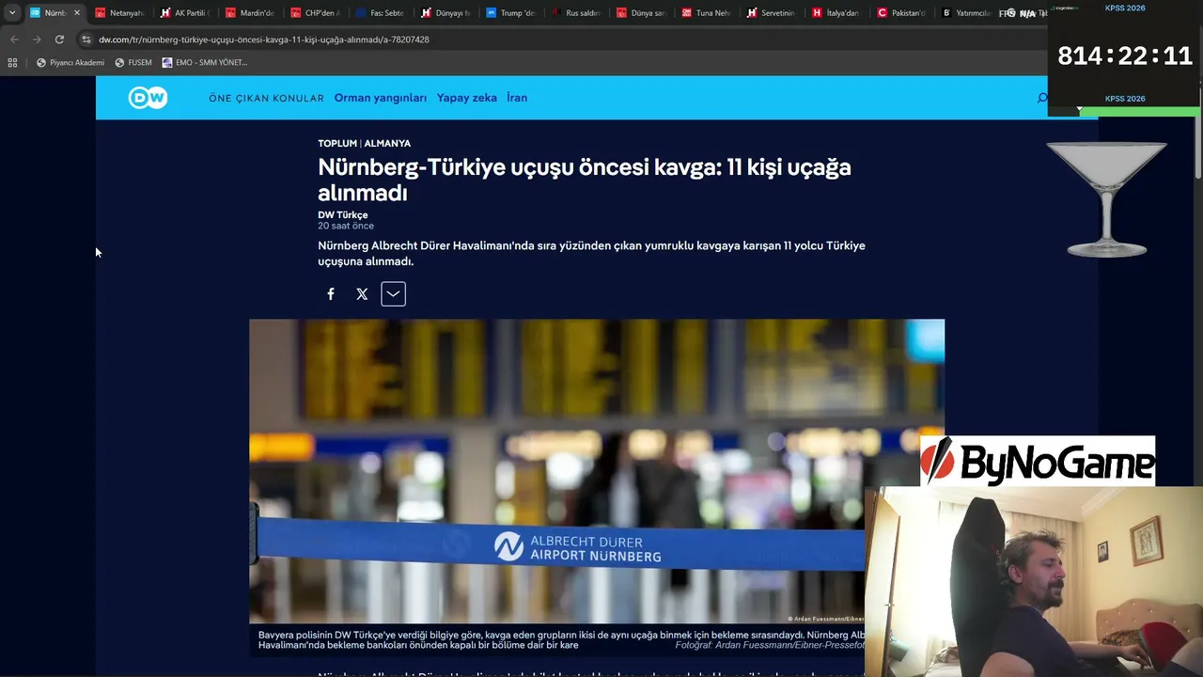Switch to the Dünya sa tab
The image size is (1203, 677).
point(640,13)
